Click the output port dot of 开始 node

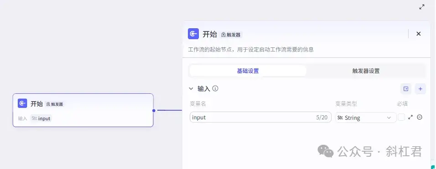154,110
